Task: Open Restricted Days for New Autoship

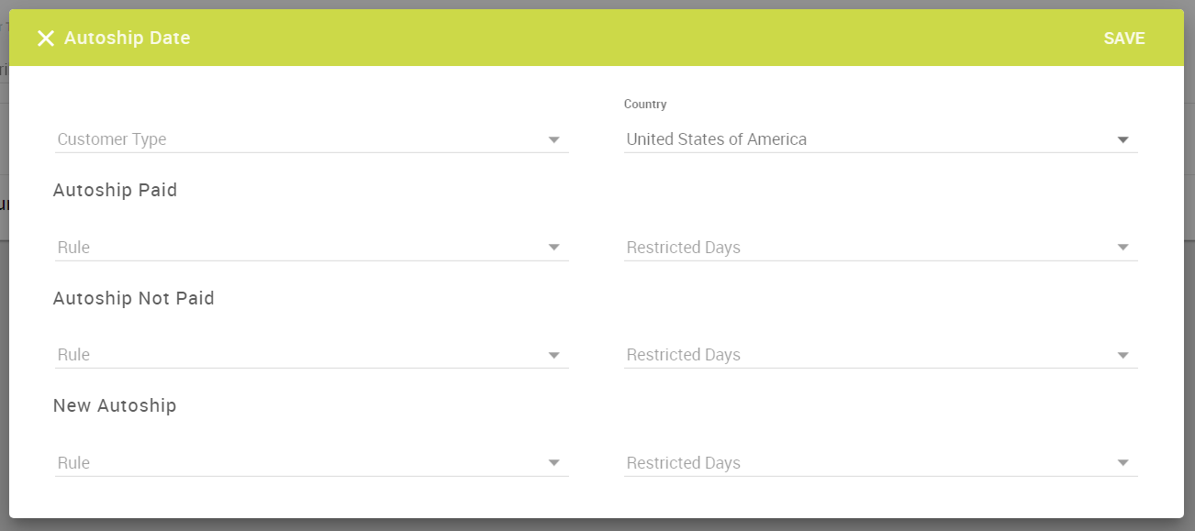Action: click(863, 463)
